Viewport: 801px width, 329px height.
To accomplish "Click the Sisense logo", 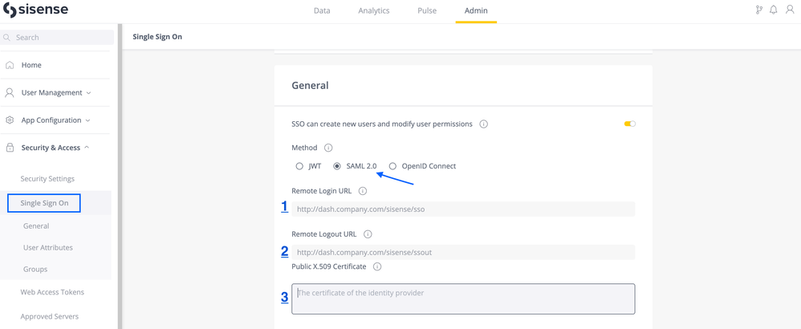I will pyautogui.click(x=36, y=10).
